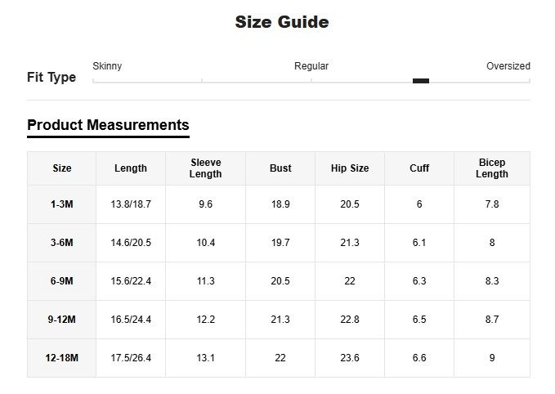Click the Fit Type slider marker

click(x=421, y=81)
